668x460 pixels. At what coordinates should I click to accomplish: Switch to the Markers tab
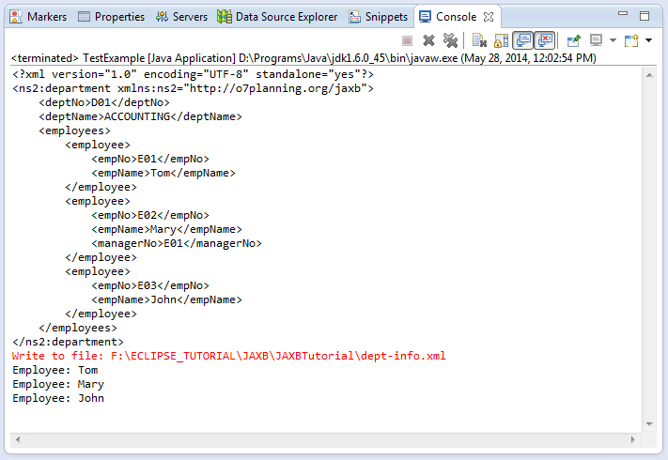coord(39,17)
